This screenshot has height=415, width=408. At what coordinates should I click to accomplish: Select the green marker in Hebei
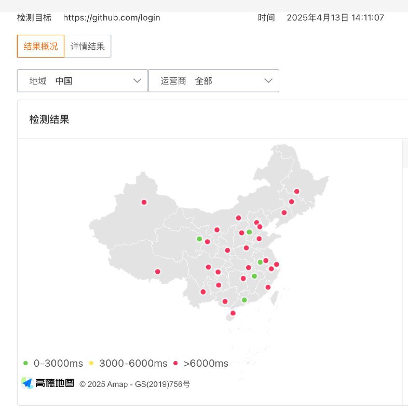pyautogui.click(x=249, y=232)
